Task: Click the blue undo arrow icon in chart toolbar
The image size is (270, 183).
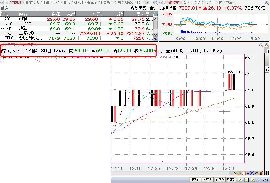Action: click(x=256, y=173)
